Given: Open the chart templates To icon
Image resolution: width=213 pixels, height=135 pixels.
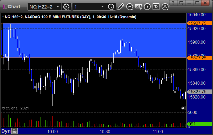Looking at the screenshot, I should point(156,7).
